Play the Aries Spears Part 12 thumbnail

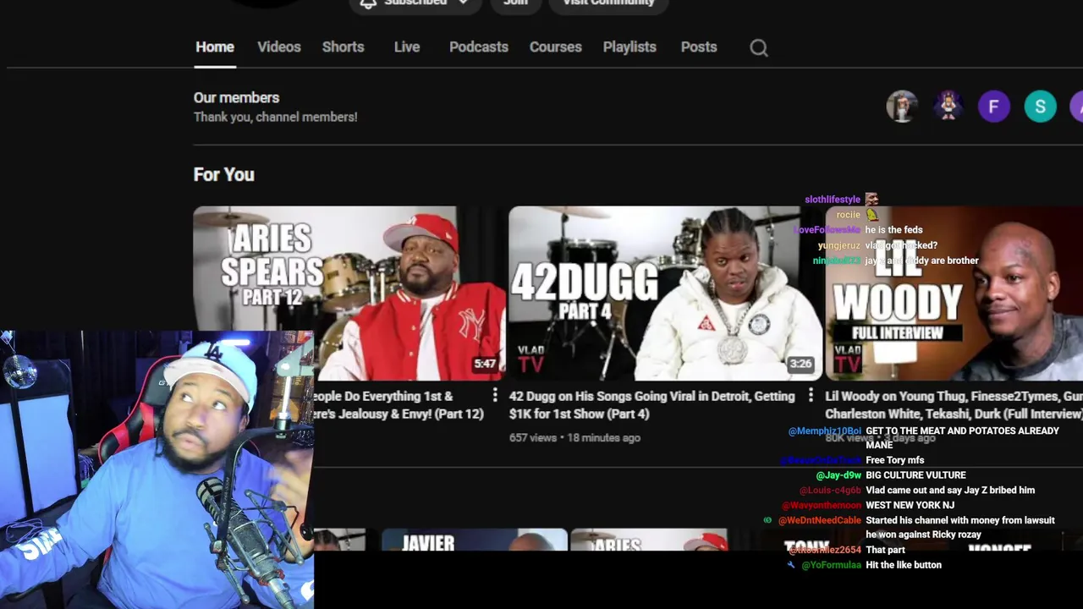coord(349,294)
